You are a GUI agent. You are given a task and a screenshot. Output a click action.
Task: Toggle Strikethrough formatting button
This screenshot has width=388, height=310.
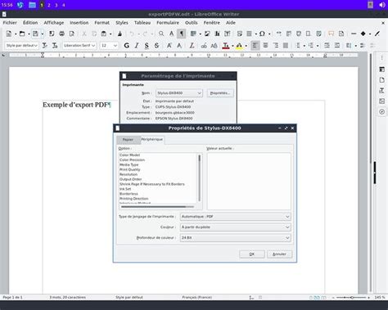[x=156, y=46]
